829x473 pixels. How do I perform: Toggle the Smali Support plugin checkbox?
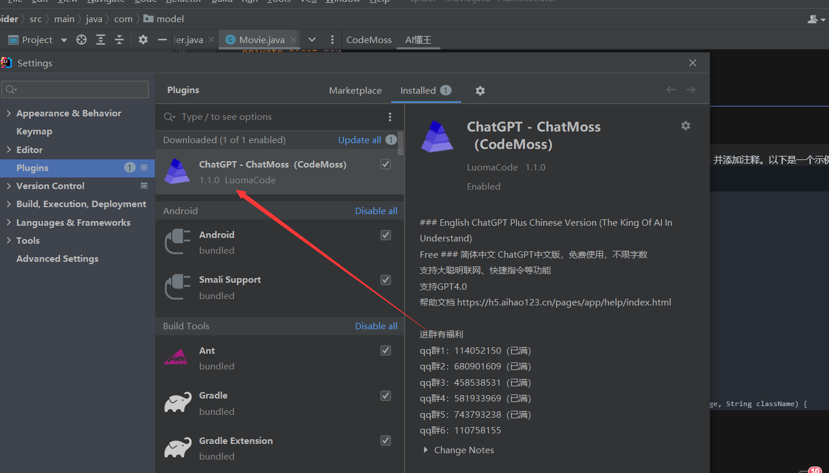pos(385,280)
